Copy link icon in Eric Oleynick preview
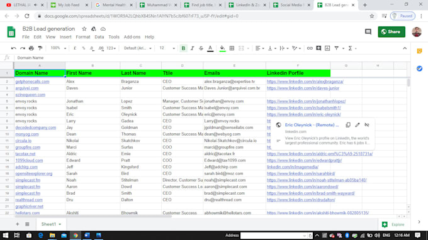The width and height of the screenshot is (428, 240). click(348, 125)
